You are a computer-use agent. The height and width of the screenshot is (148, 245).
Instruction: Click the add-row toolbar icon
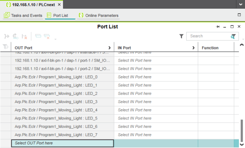[x=38, y=36]
